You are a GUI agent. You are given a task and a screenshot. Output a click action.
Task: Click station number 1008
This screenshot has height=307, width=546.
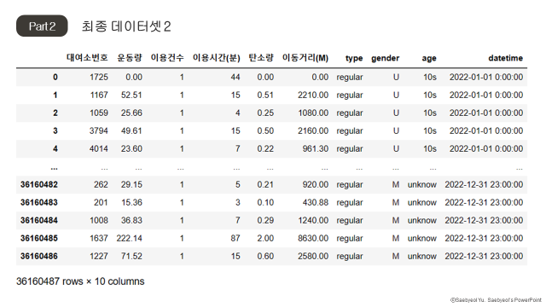click(99, 220)
